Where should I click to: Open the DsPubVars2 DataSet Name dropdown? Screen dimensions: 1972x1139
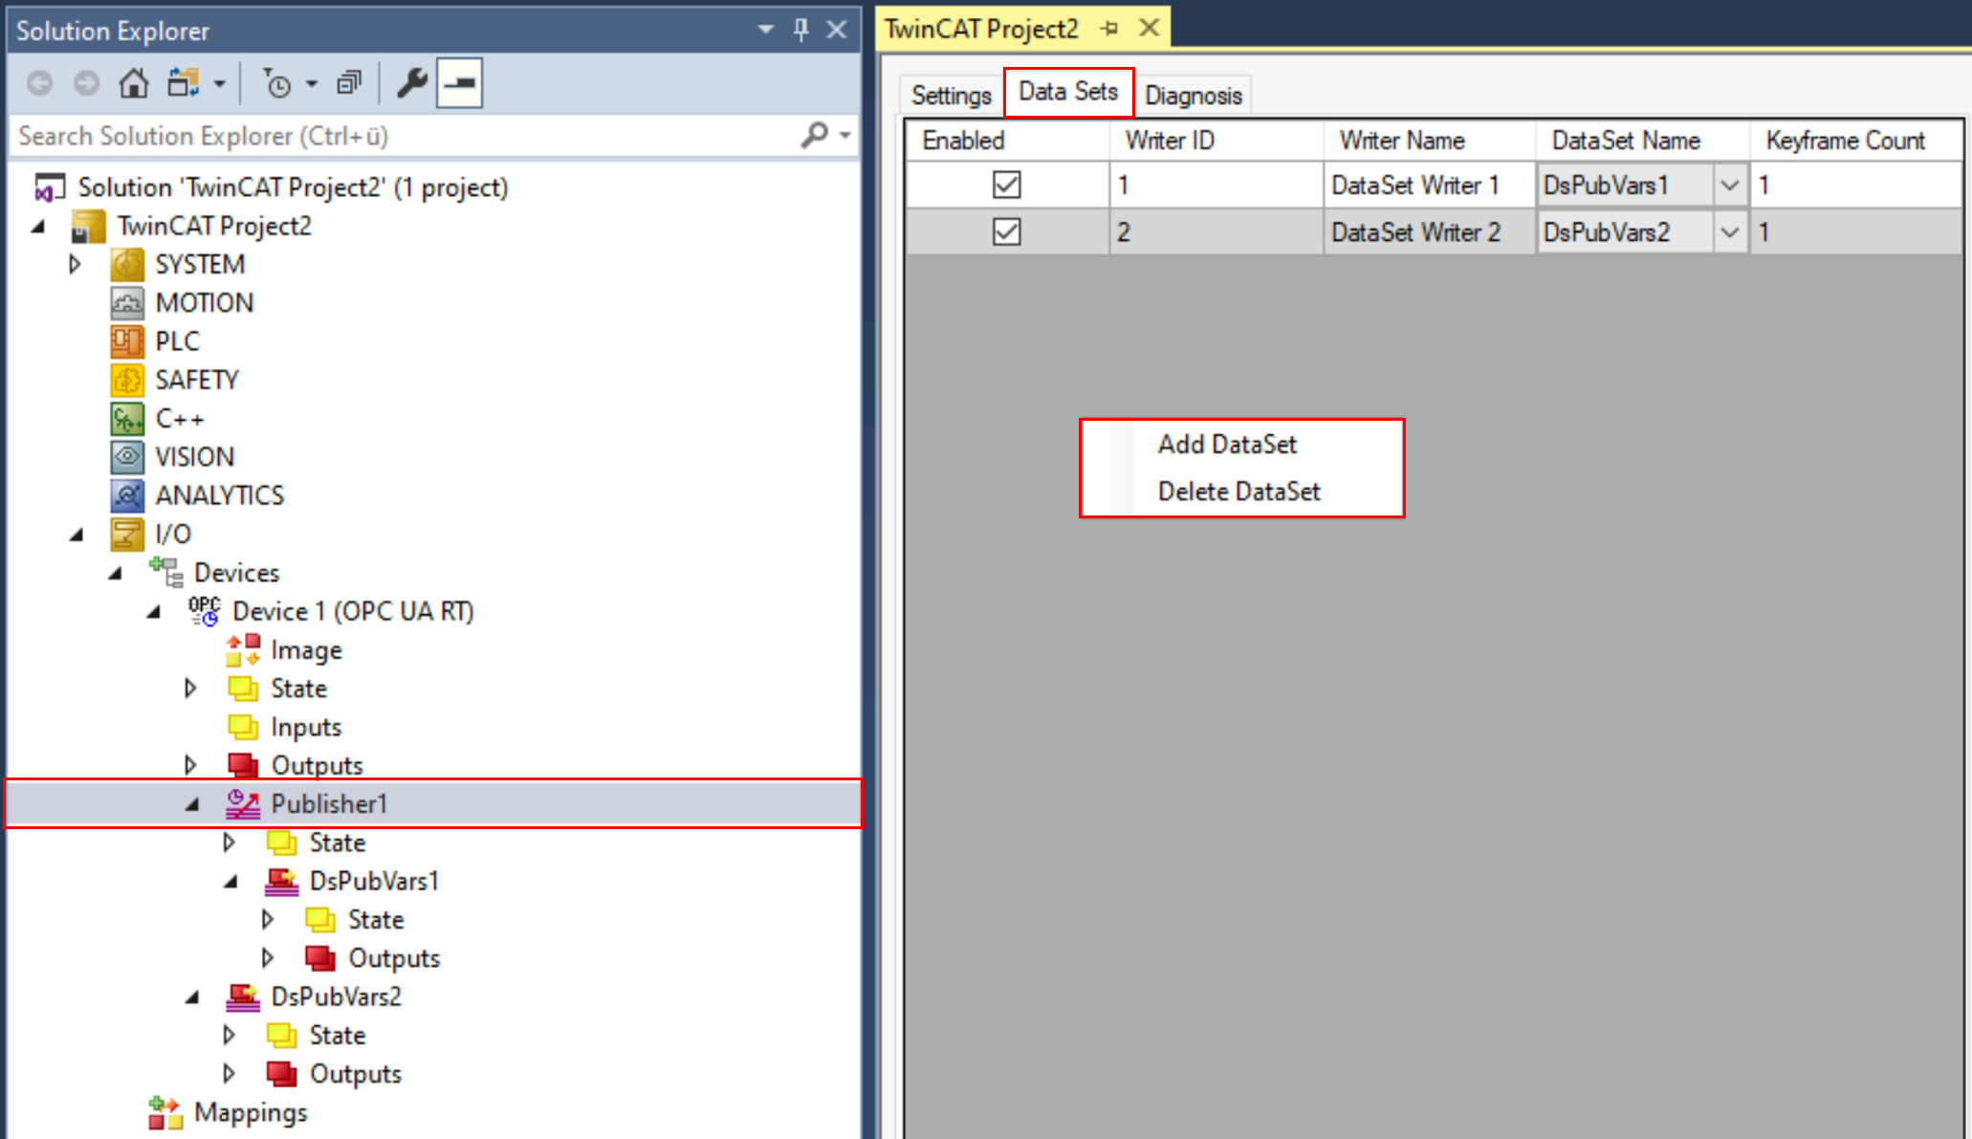pyautogui.click(x=1729, y=231)
